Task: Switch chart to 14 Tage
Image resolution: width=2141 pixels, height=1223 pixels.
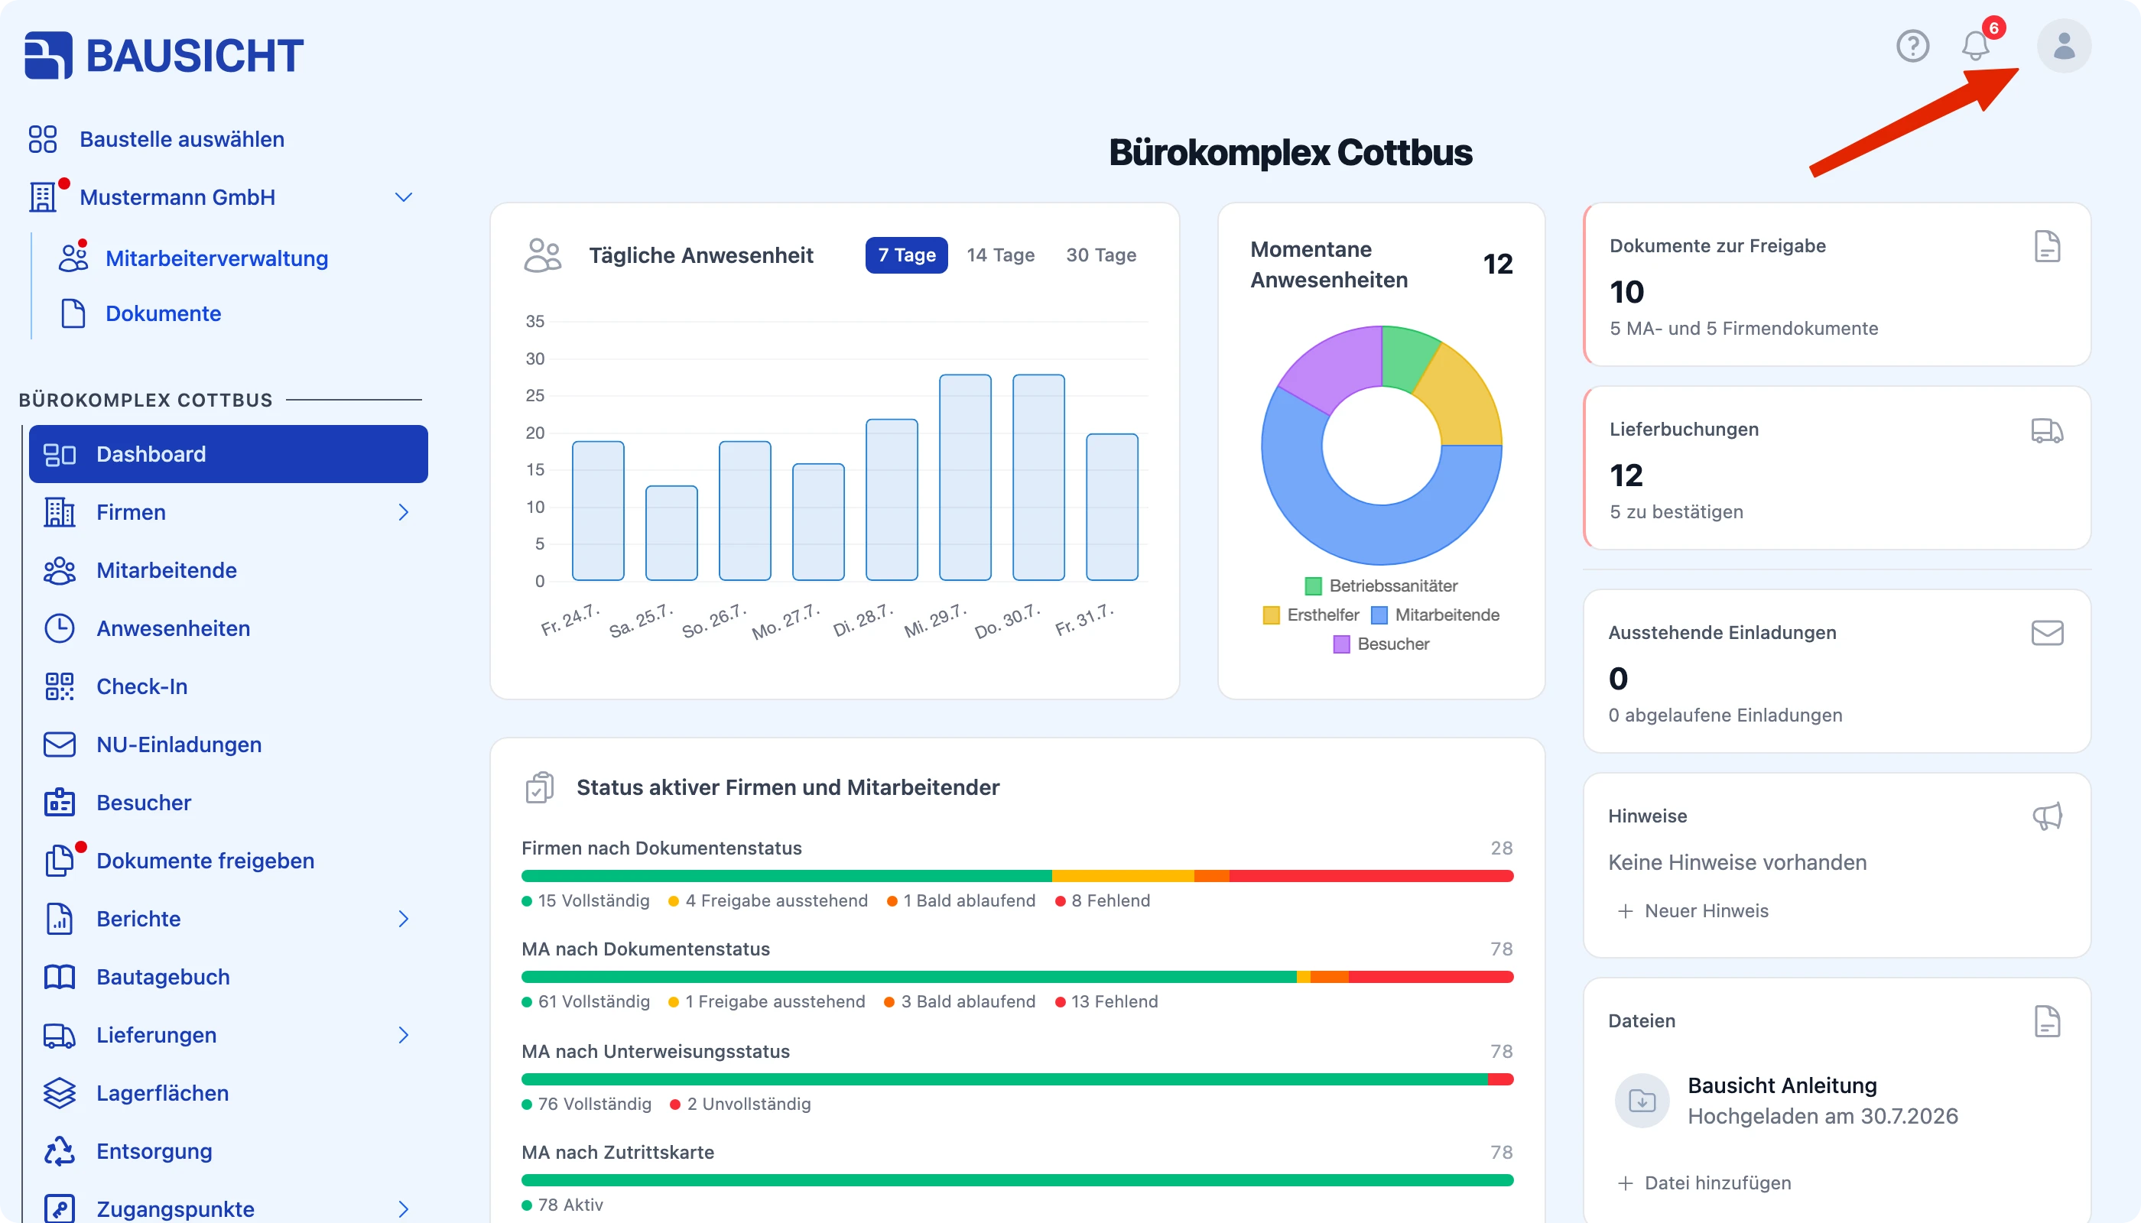Action: [1000, 255]
